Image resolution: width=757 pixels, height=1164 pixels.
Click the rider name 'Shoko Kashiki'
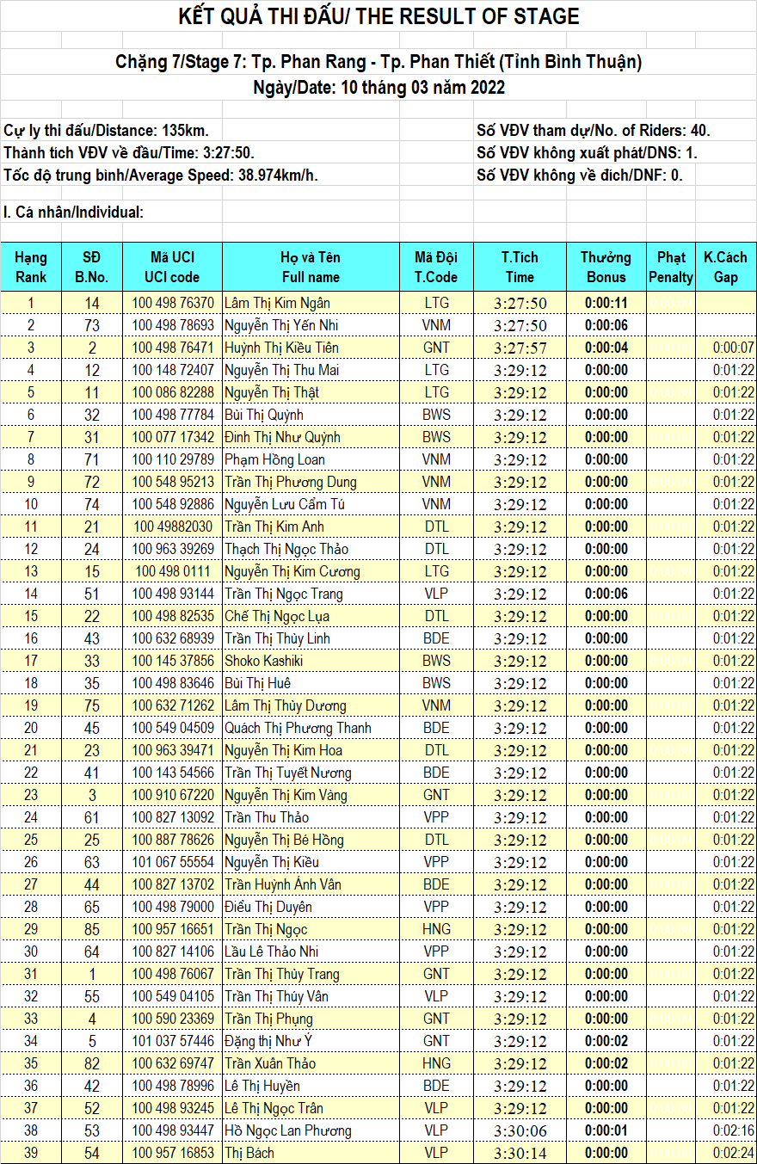pos(263,661)
